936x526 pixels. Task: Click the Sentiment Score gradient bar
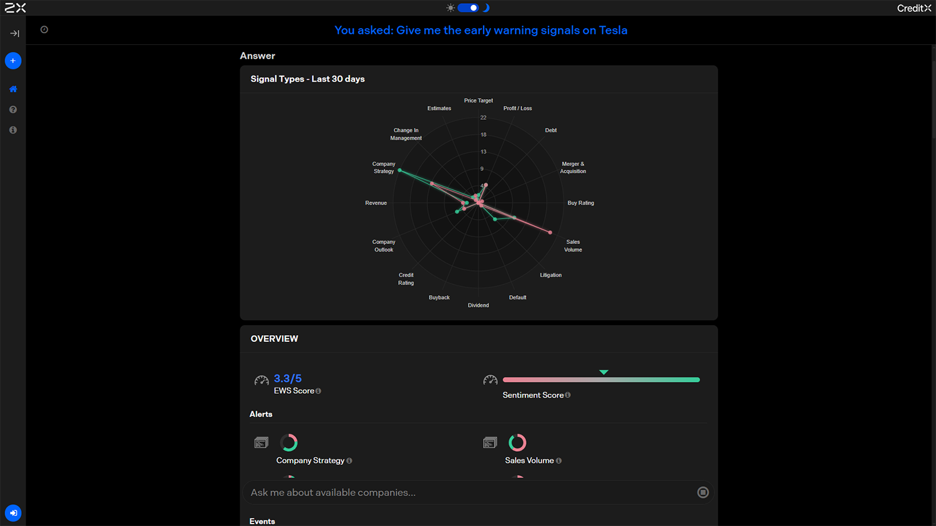click(x=601, y=379)
